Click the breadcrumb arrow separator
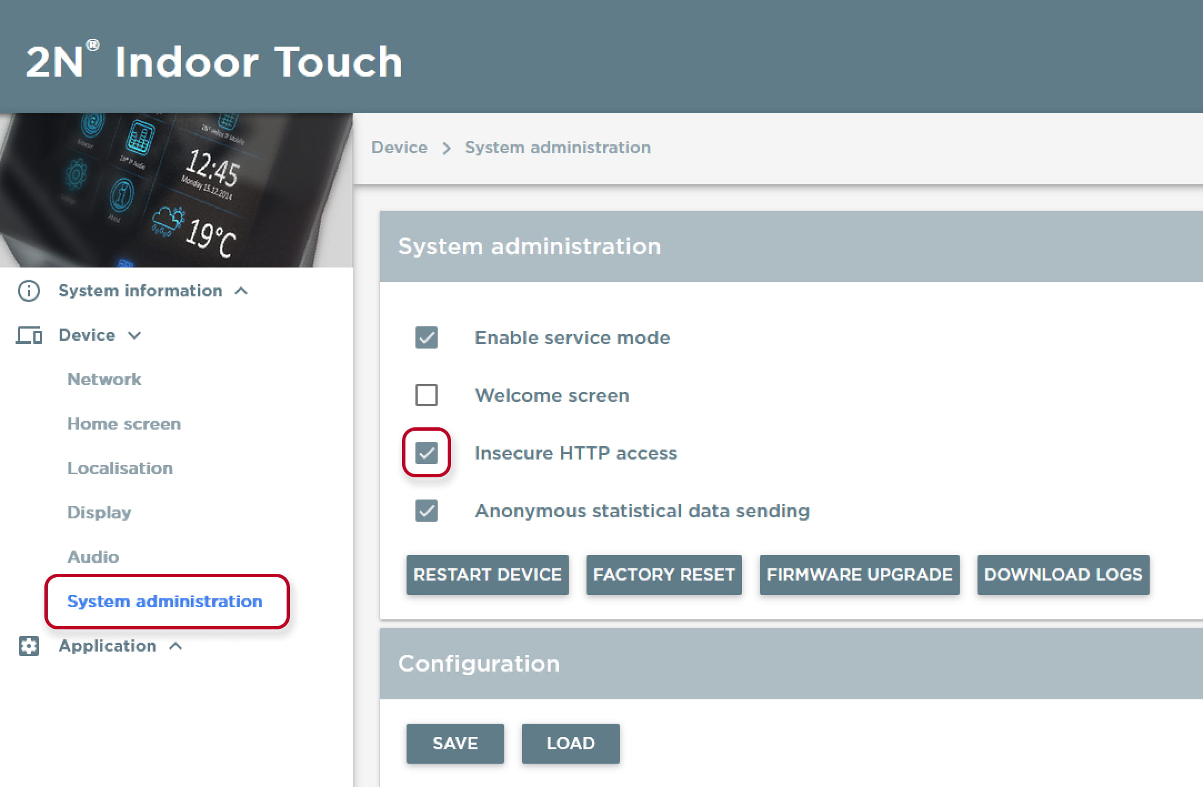 447,148
